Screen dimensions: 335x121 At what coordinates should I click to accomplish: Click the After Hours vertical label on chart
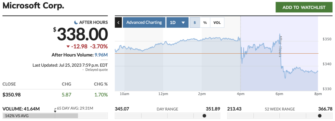pyautogui.click(x=281, y=46)
